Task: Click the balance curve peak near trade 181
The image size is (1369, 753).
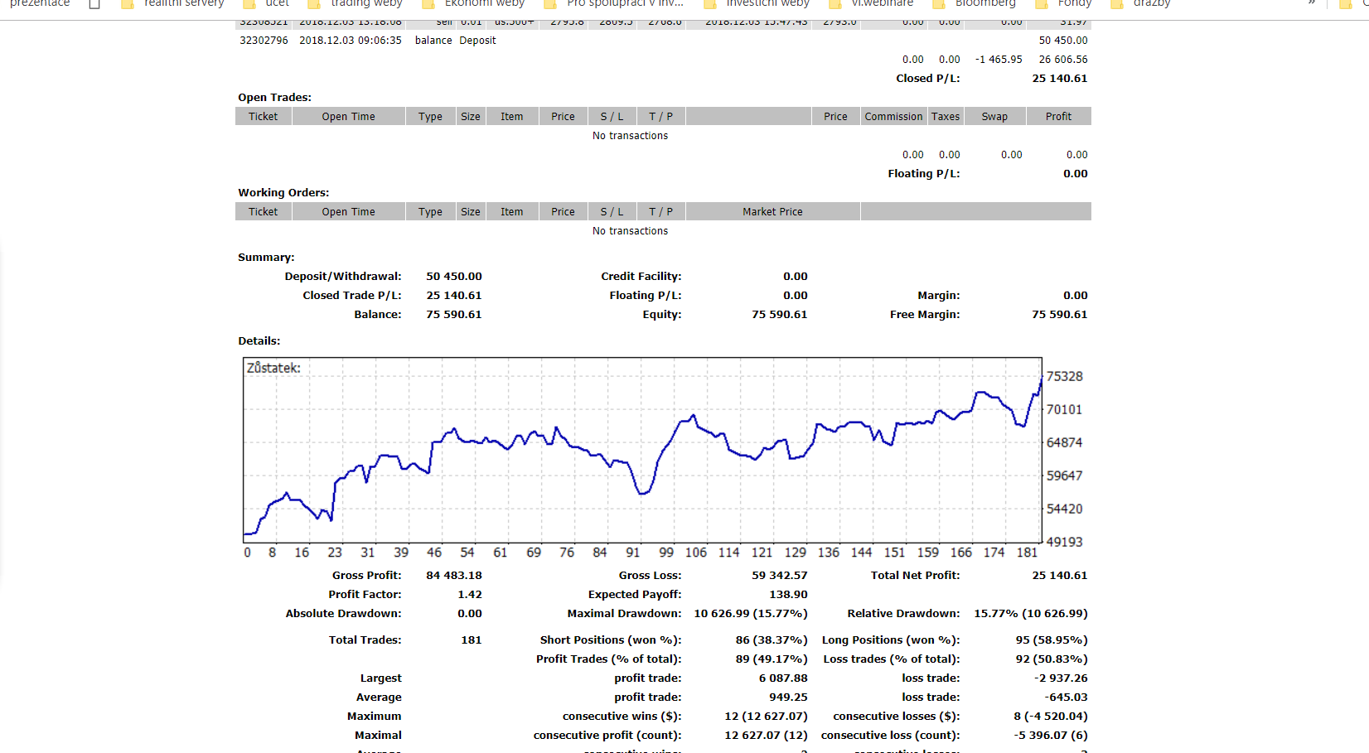Action: (1041, 379)
